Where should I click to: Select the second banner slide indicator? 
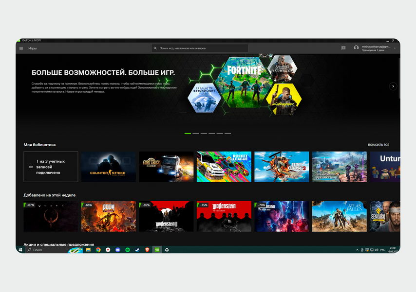pyautogui.click(x=196, y=134)
